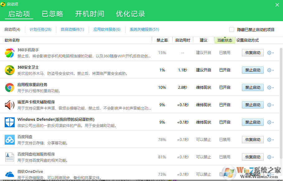Click the vertical scrollbar of the startup list
This screenshot has width=283, height=181.
click(x=281, y=93)
